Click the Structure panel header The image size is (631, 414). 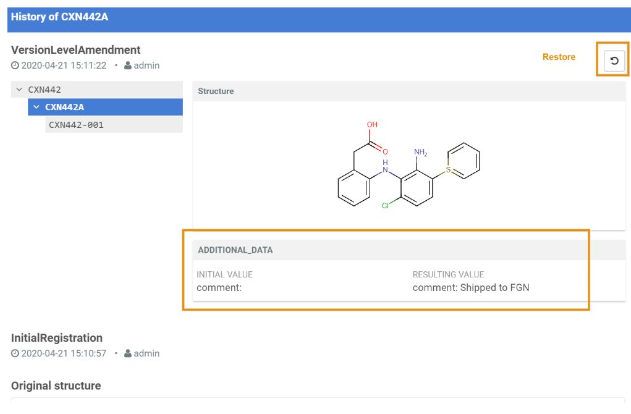click(216, 91)
